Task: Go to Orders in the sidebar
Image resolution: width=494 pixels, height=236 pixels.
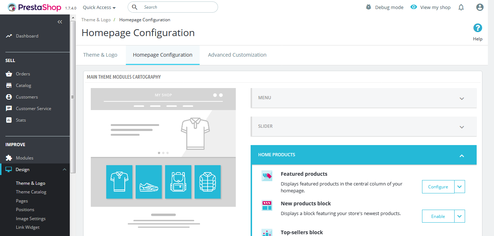Action: (23, 74)
